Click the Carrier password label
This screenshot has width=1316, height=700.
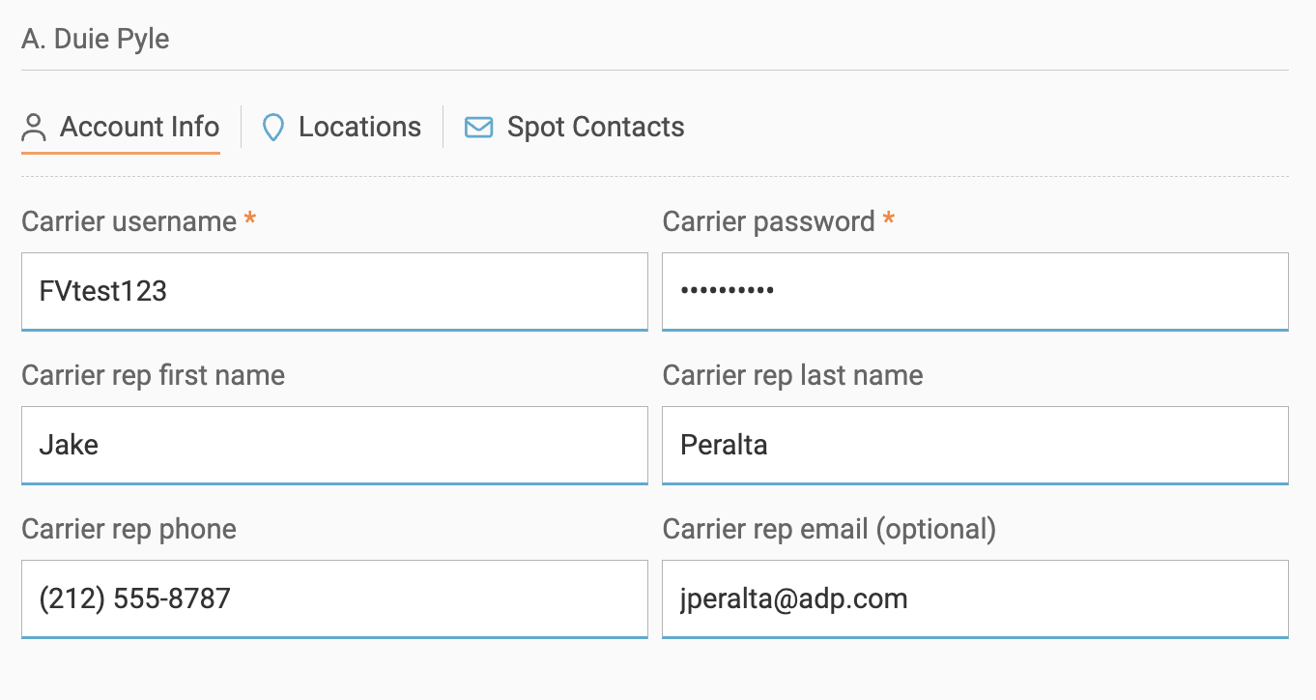768,221
